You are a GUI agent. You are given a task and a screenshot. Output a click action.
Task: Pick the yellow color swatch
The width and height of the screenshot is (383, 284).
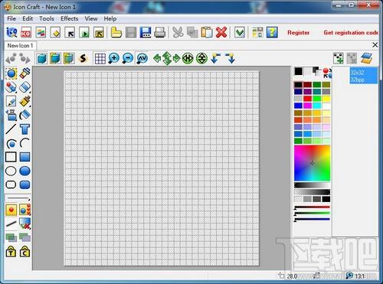(x=326, y=99)
